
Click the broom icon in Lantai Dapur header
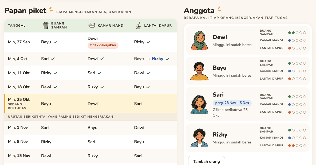pos(138,26)
